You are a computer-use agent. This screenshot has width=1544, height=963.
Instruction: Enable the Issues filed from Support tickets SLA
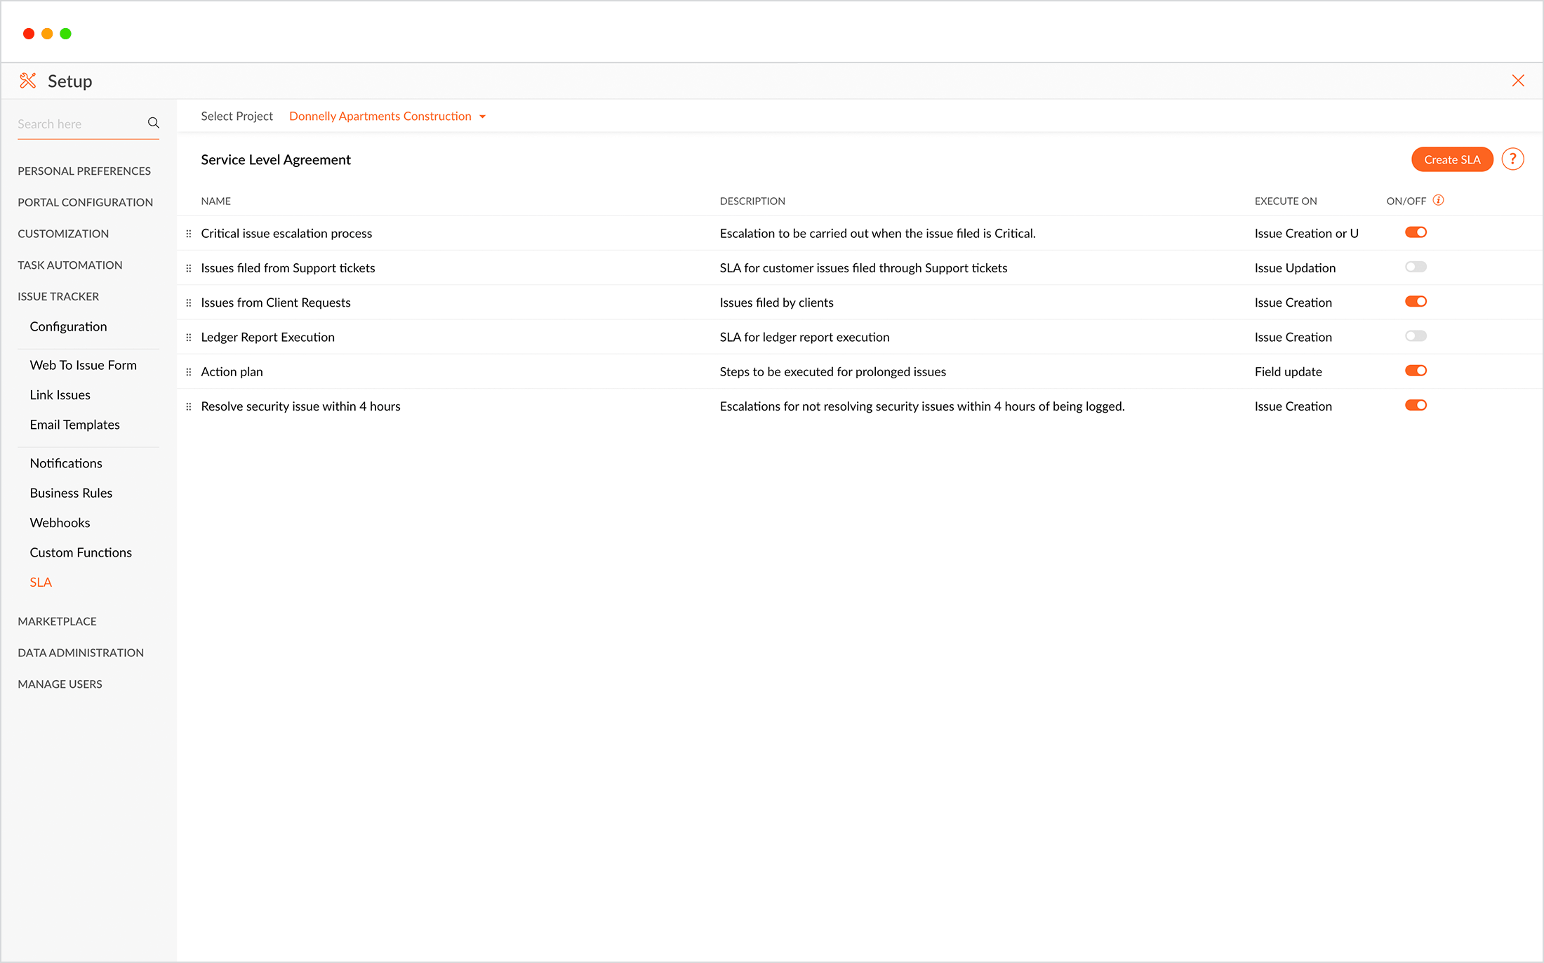point(1416,267)
